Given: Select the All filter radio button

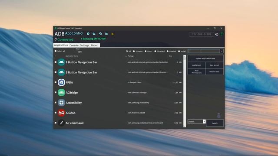Looking at the screenshot, I should (127, 51).
